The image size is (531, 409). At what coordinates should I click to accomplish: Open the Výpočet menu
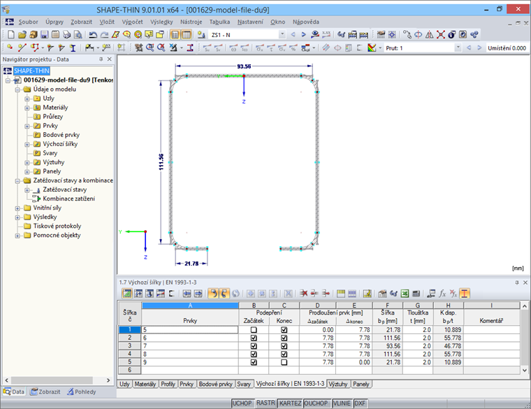click(133, 22)
